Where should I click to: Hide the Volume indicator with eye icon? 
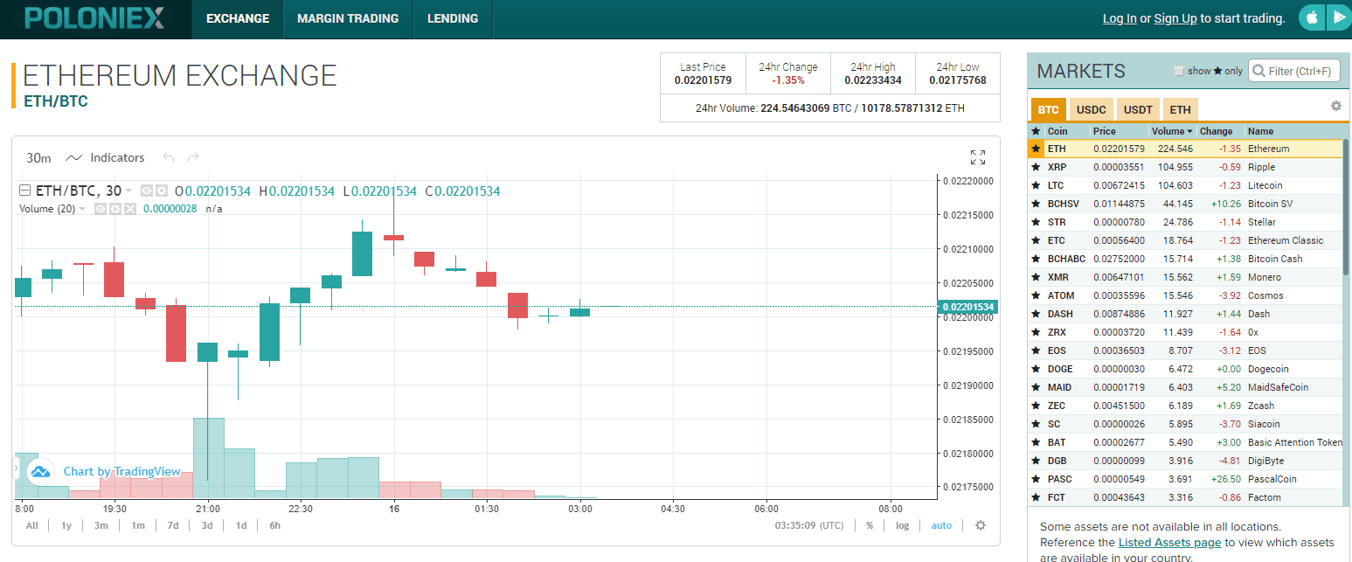pyautogui.click(x=101, y=209)
